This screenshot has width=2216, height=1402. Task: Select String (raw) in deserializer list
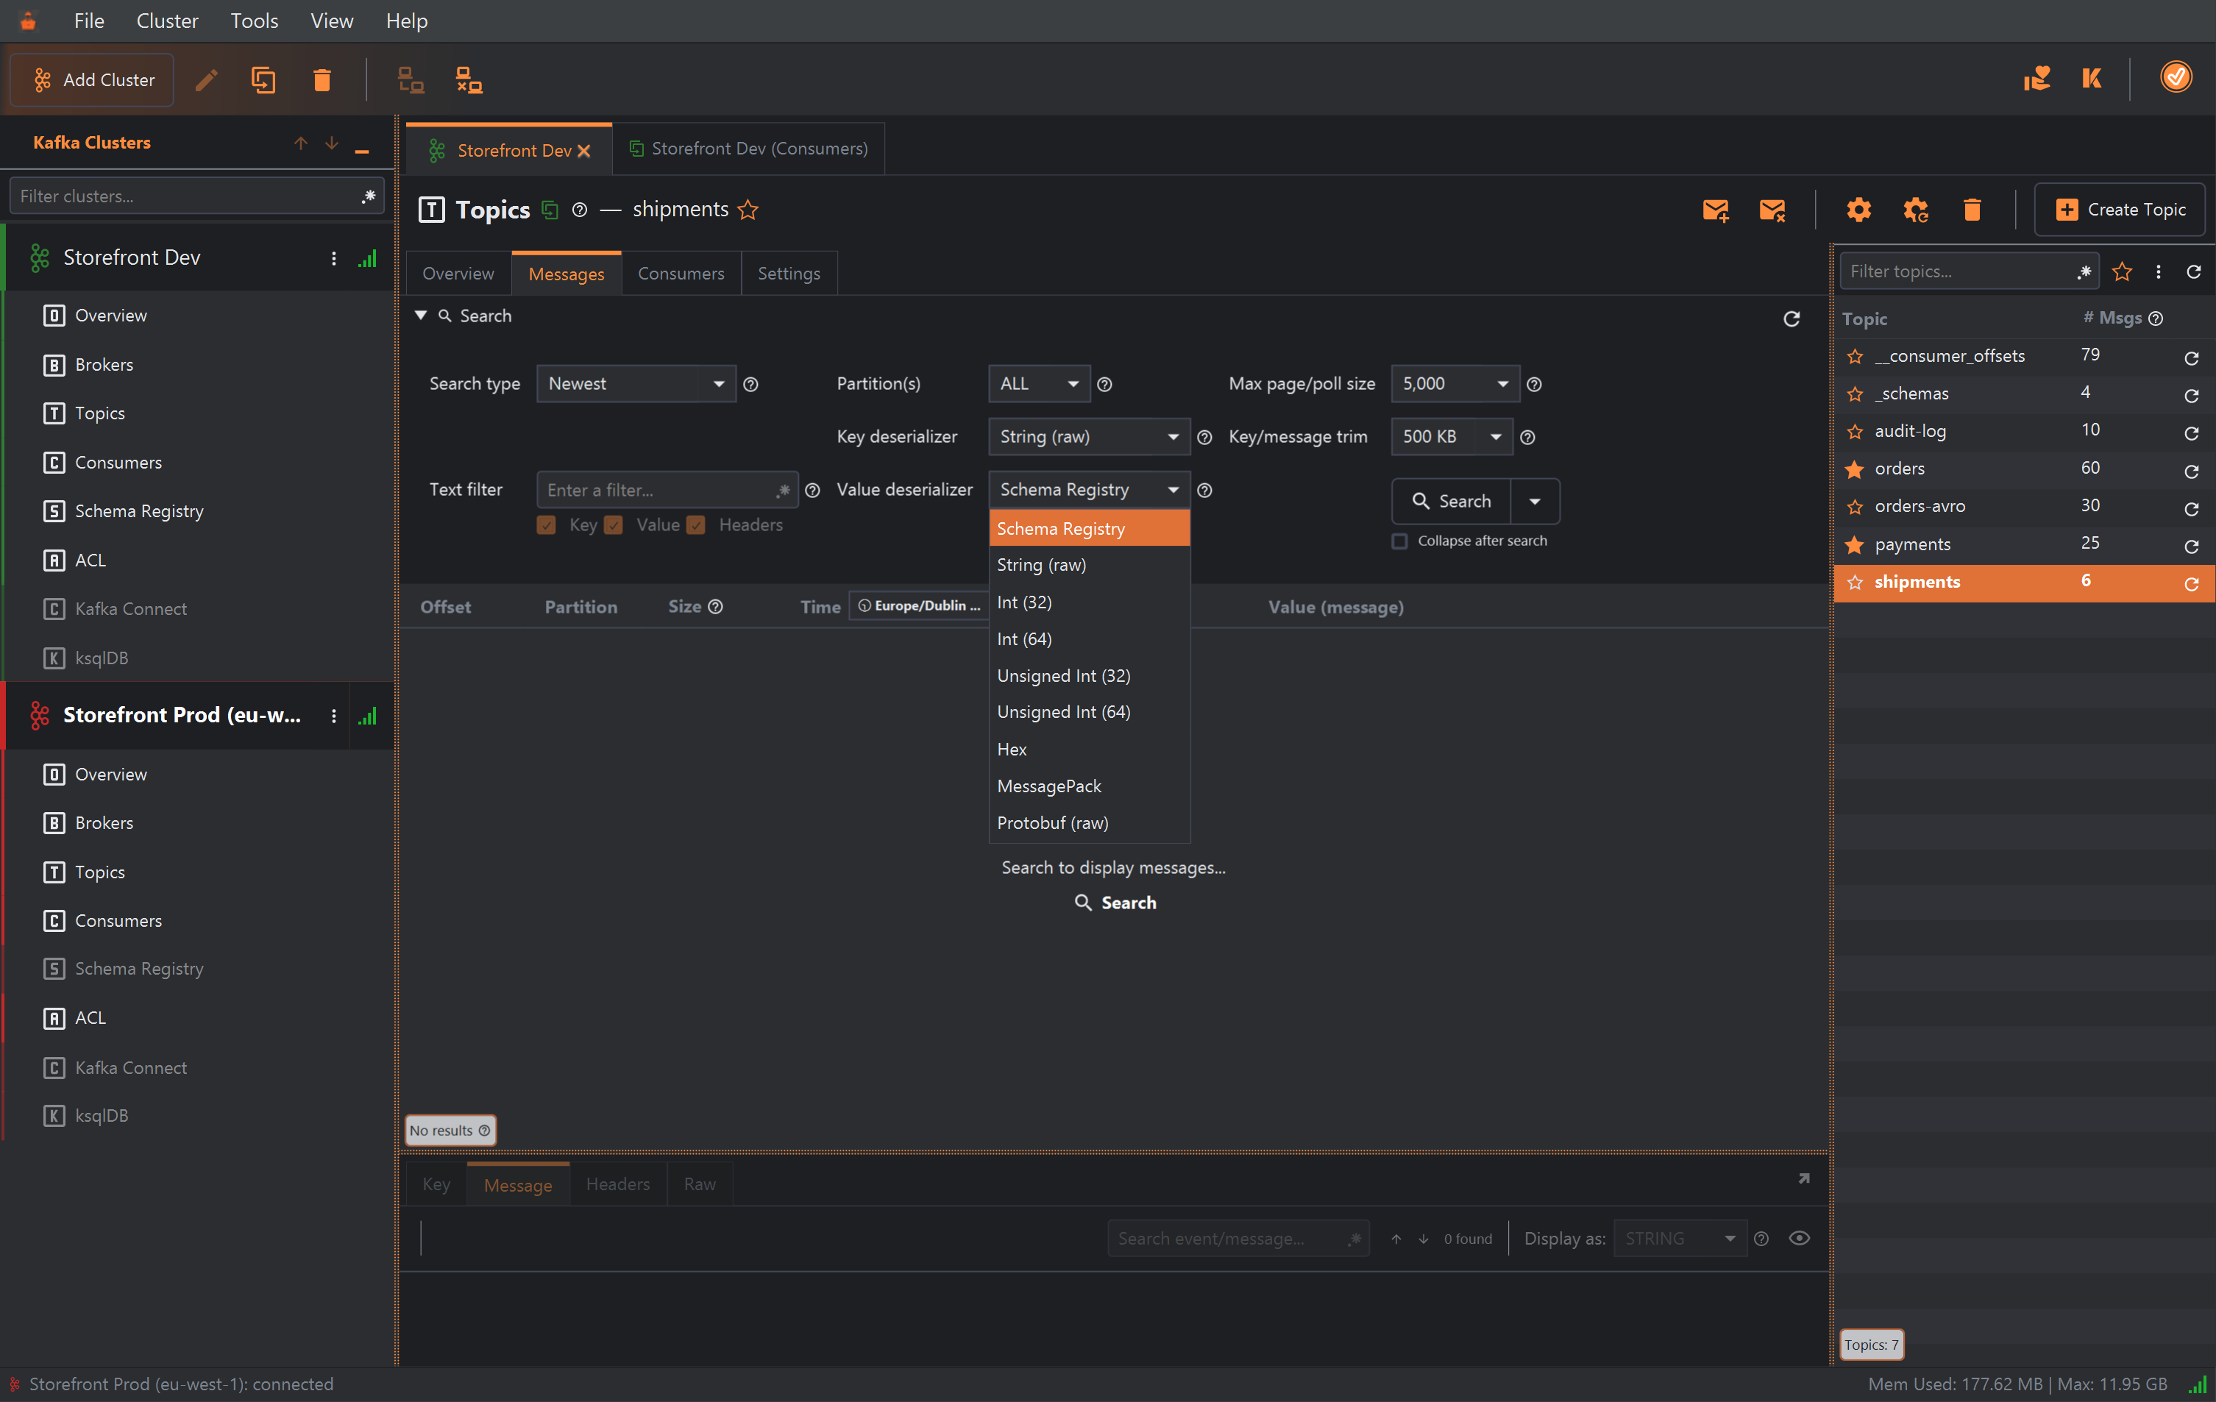point(1089,565)
